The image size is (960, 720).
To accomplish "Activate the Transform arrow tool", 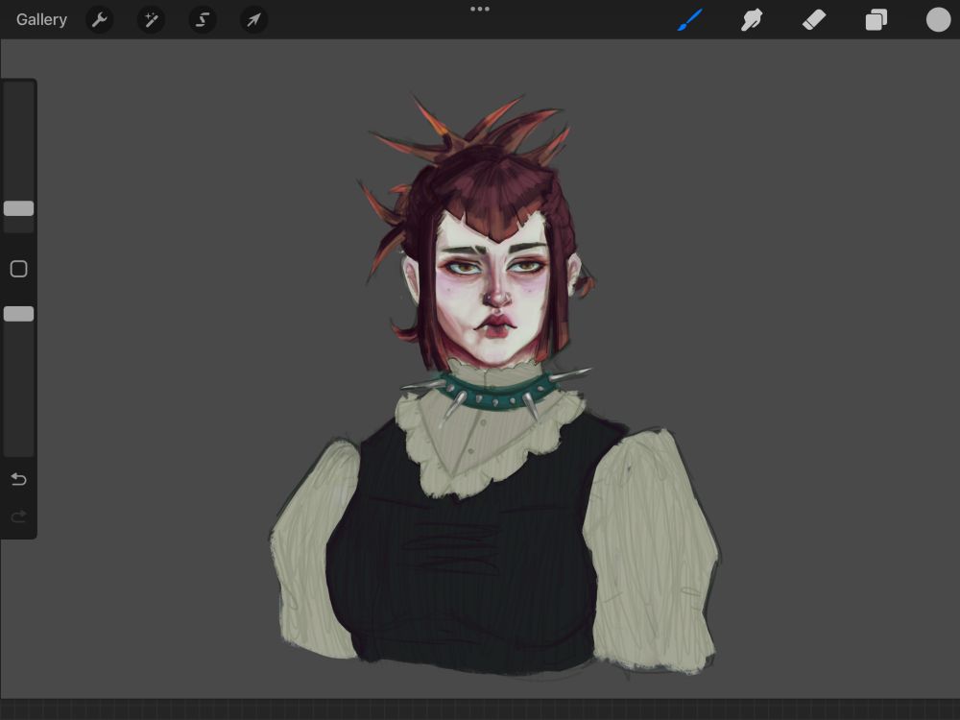I will click(253, 20).
